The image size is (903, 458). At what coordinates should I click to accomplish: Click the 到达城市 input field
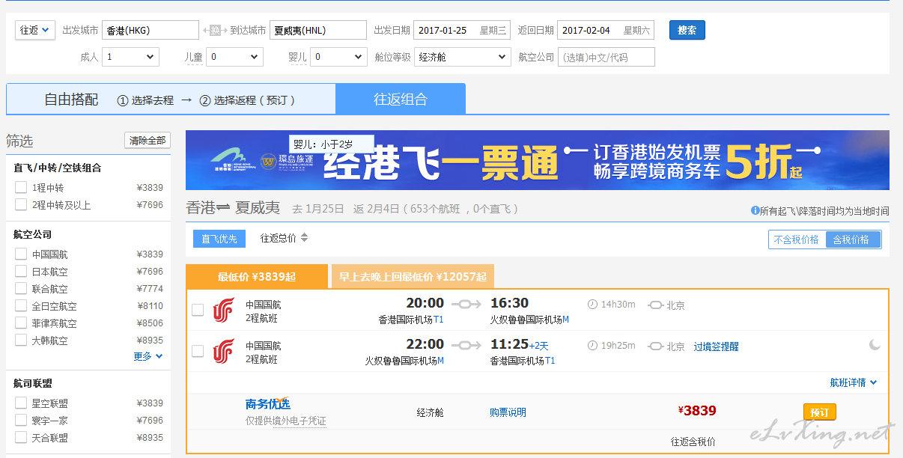[x=318, y=30]
